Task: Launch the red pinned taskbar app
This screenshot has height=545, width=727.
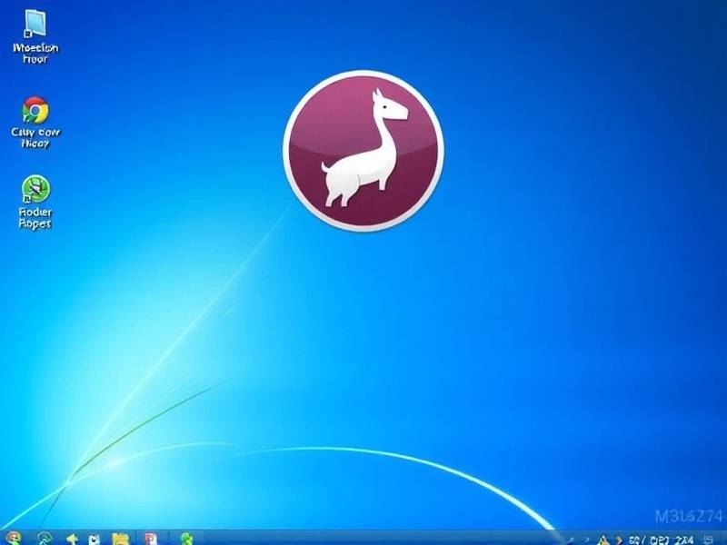Action: click(x=150, y=538)
